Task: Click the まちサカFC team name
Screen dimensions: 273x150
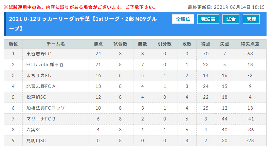Action: 39,76
